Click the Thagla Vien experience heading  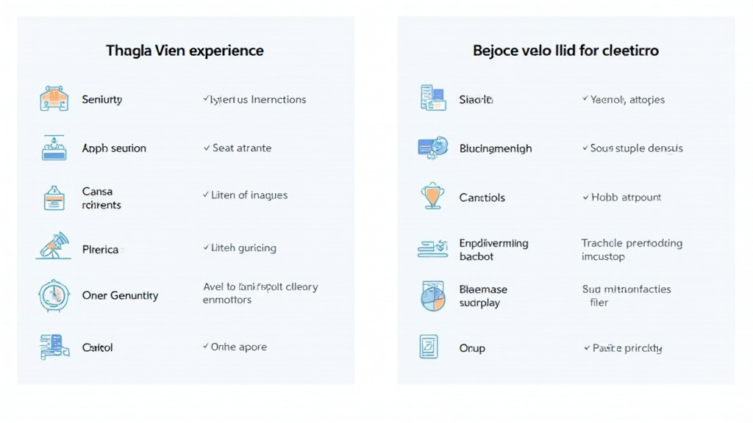tap(185, 51)
